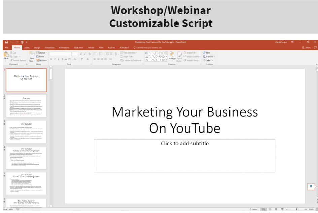Go to the Slide Show ribbon tab

pyautogui.click(x=79, y=48)
